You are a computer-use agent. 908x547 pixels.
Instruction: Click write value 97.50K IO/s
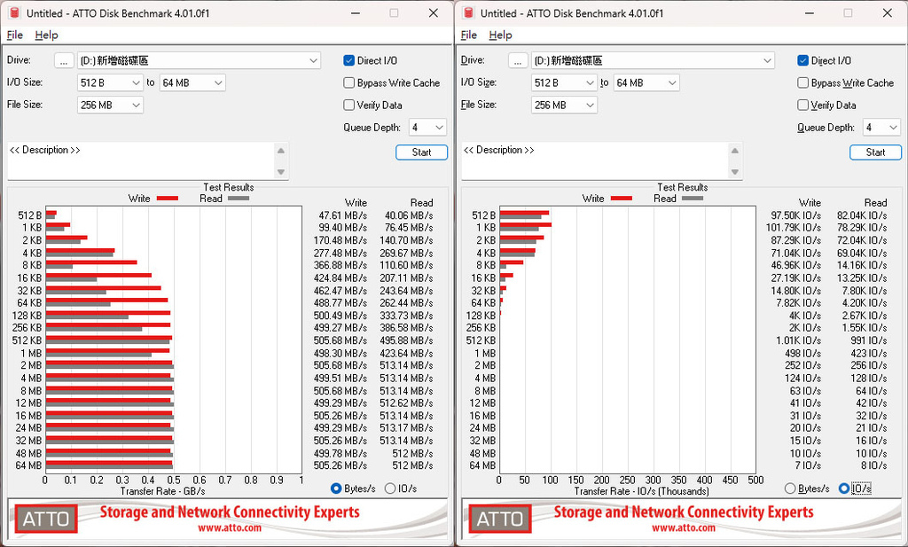coord(795,215)
